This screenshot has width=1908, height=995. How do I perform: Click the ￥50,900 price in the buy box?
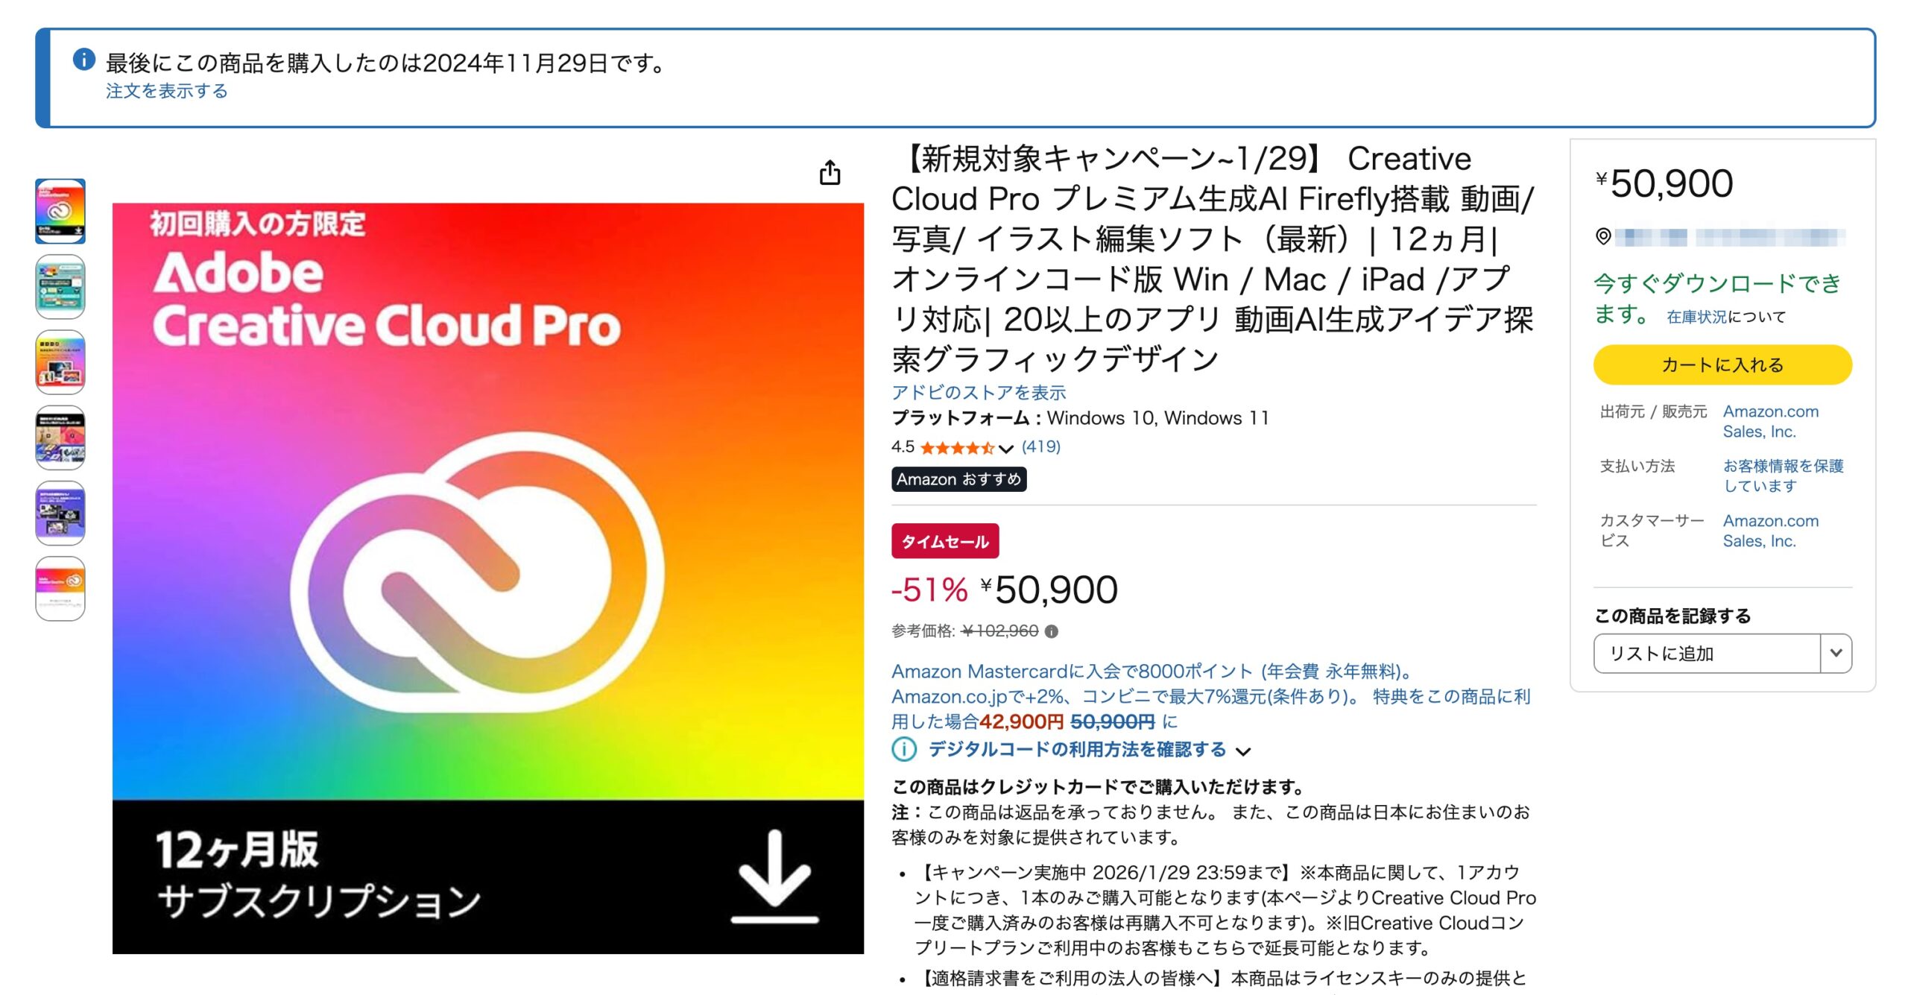tap(1664, 183)
